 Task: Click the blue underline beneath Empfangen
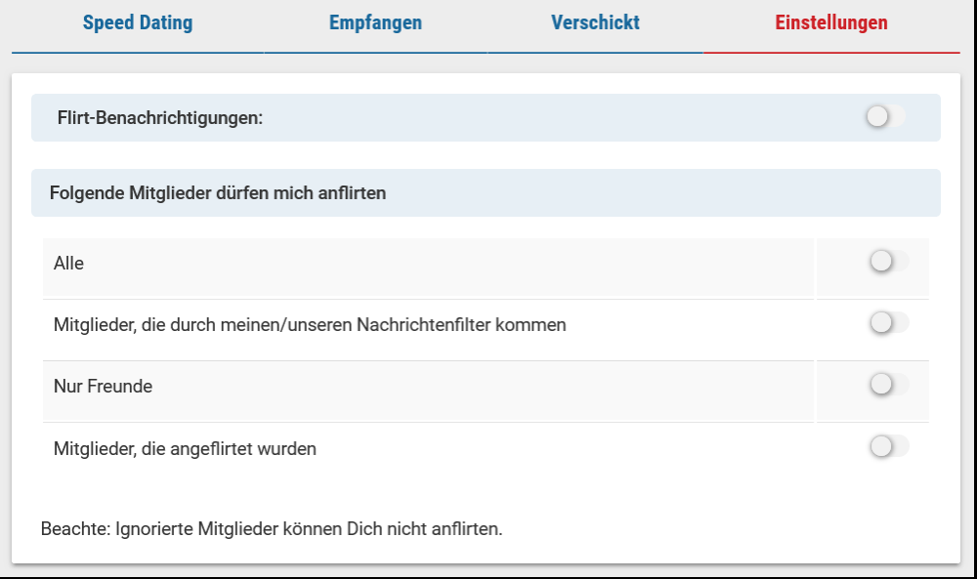tap(375, 52)
